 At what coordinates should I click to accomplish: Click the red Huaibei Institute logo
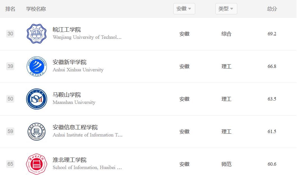[x=36, y=164]
